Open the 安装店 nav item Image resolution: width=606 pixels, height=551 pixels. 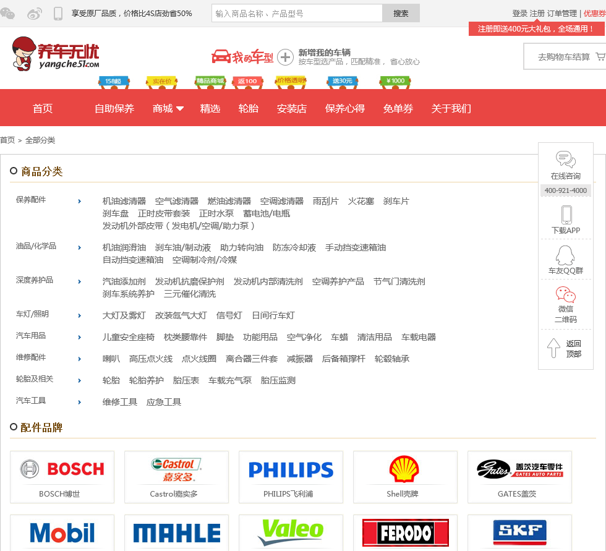(292, 109)
